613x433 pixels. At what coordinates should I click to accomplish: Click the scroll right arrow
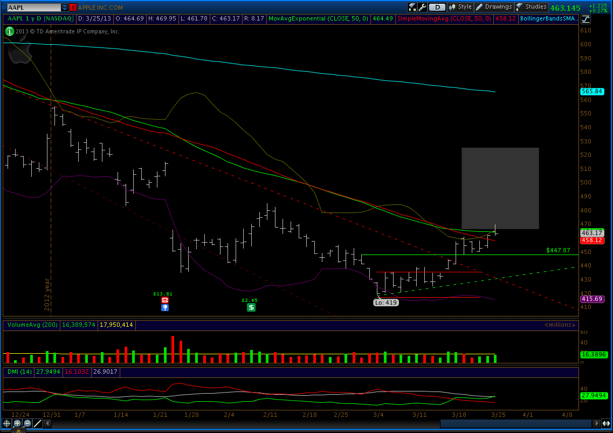[596, 423]
